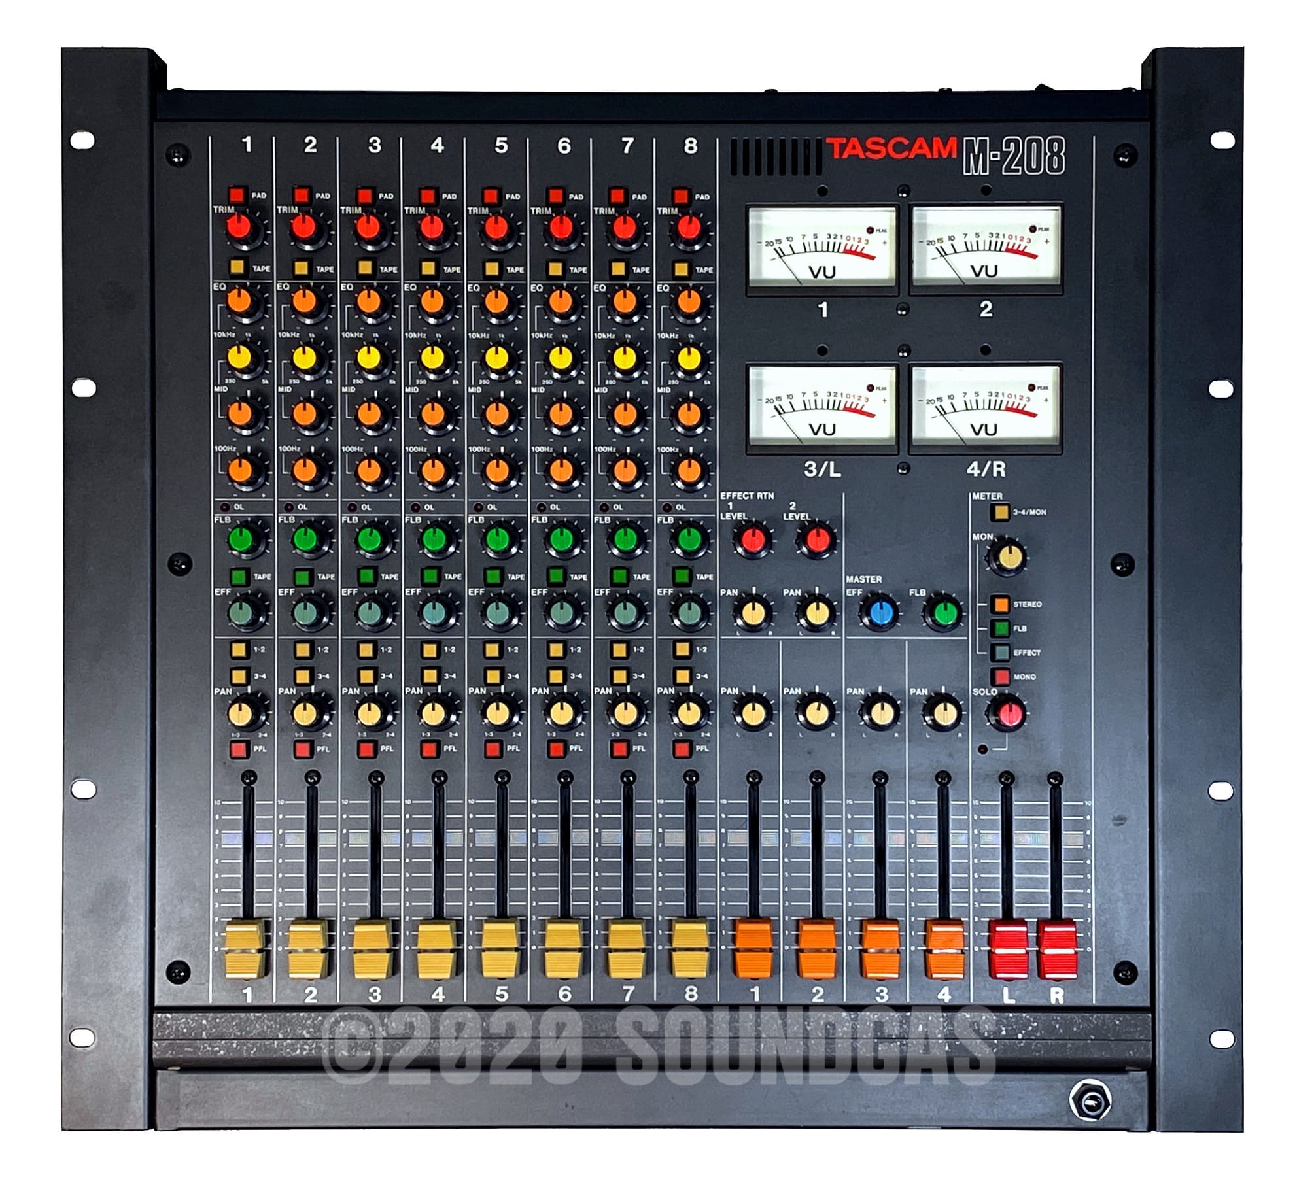
Task: Toggle the green TAPE switch on channel 4
Action: [x=430, y=575]
